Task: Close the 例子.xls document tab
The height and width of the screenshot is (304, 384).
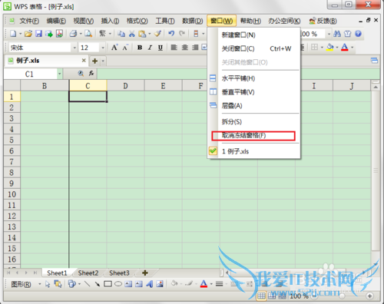Action: click(x=84, y=61)
